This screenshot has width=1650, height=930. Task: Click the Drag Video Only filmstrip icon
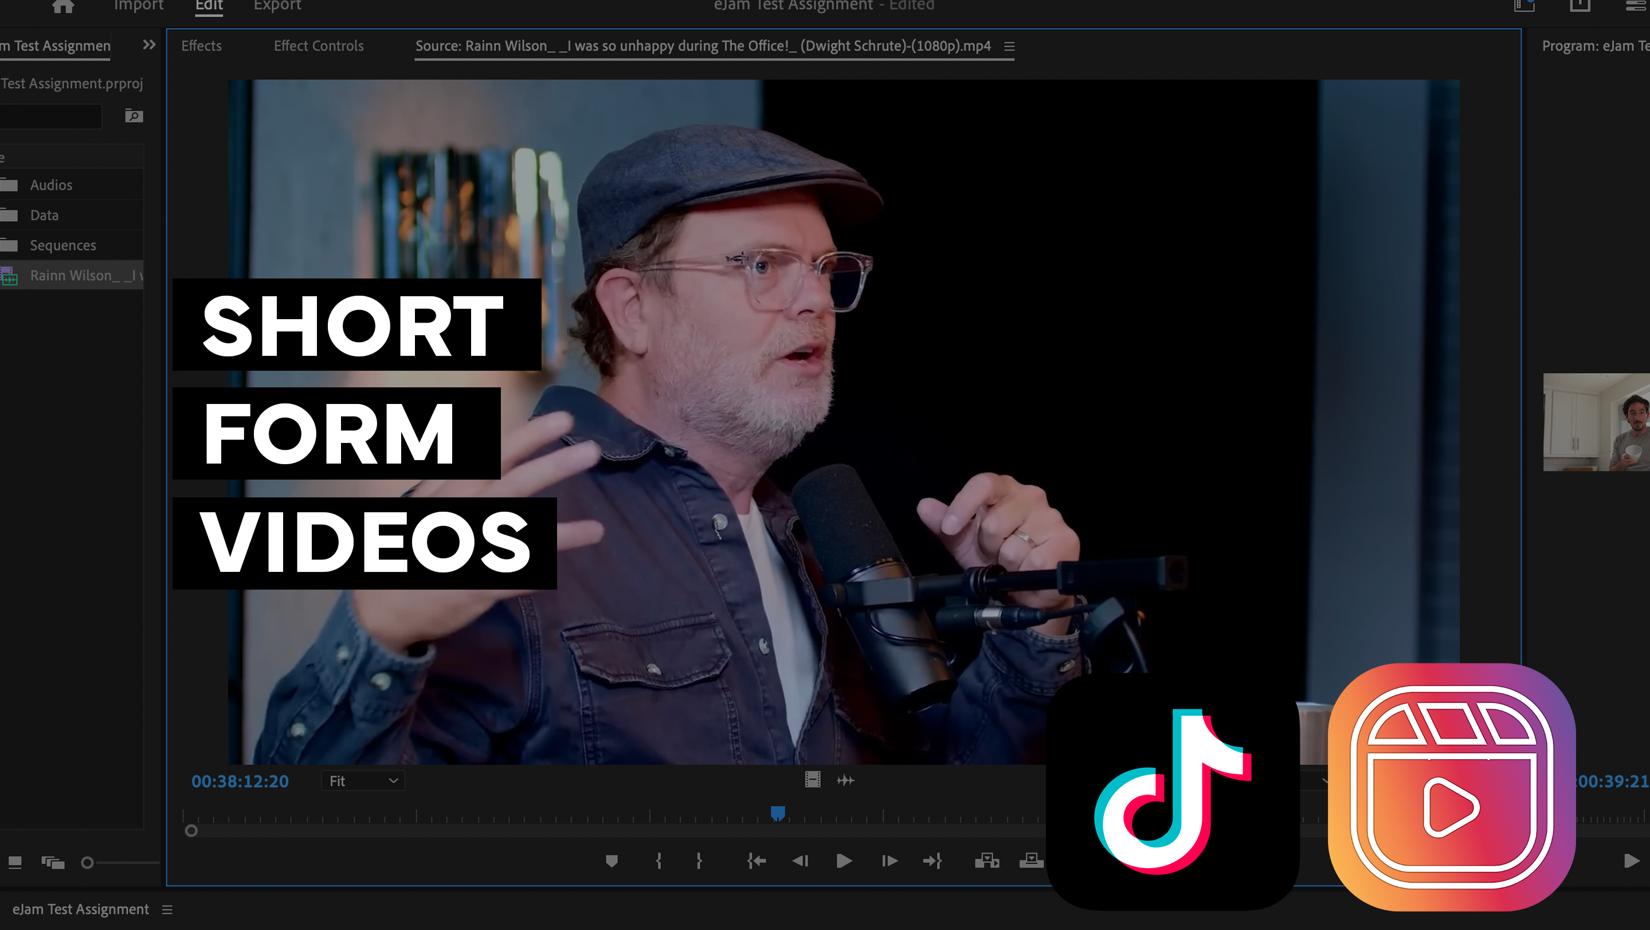pos(812,779)
